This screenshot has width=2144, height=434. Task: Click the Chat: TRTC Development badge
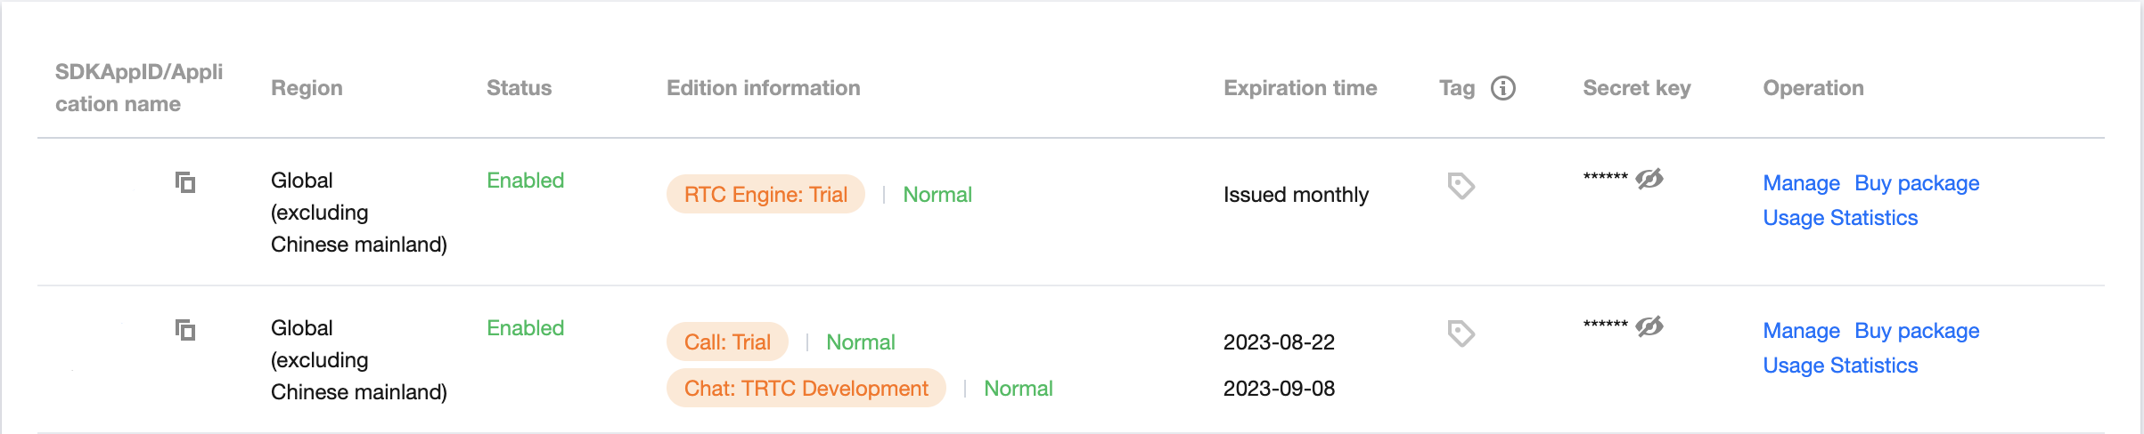coord(806,388)
